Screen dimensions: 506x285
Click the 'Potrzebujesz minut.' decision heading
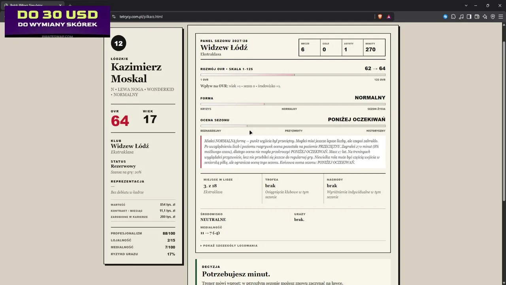[236, 274]
